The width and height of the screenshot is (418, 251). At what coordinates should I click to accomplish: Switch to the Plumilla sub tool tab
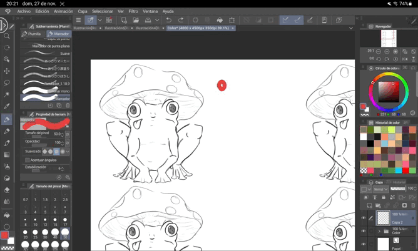pos(32,34)
